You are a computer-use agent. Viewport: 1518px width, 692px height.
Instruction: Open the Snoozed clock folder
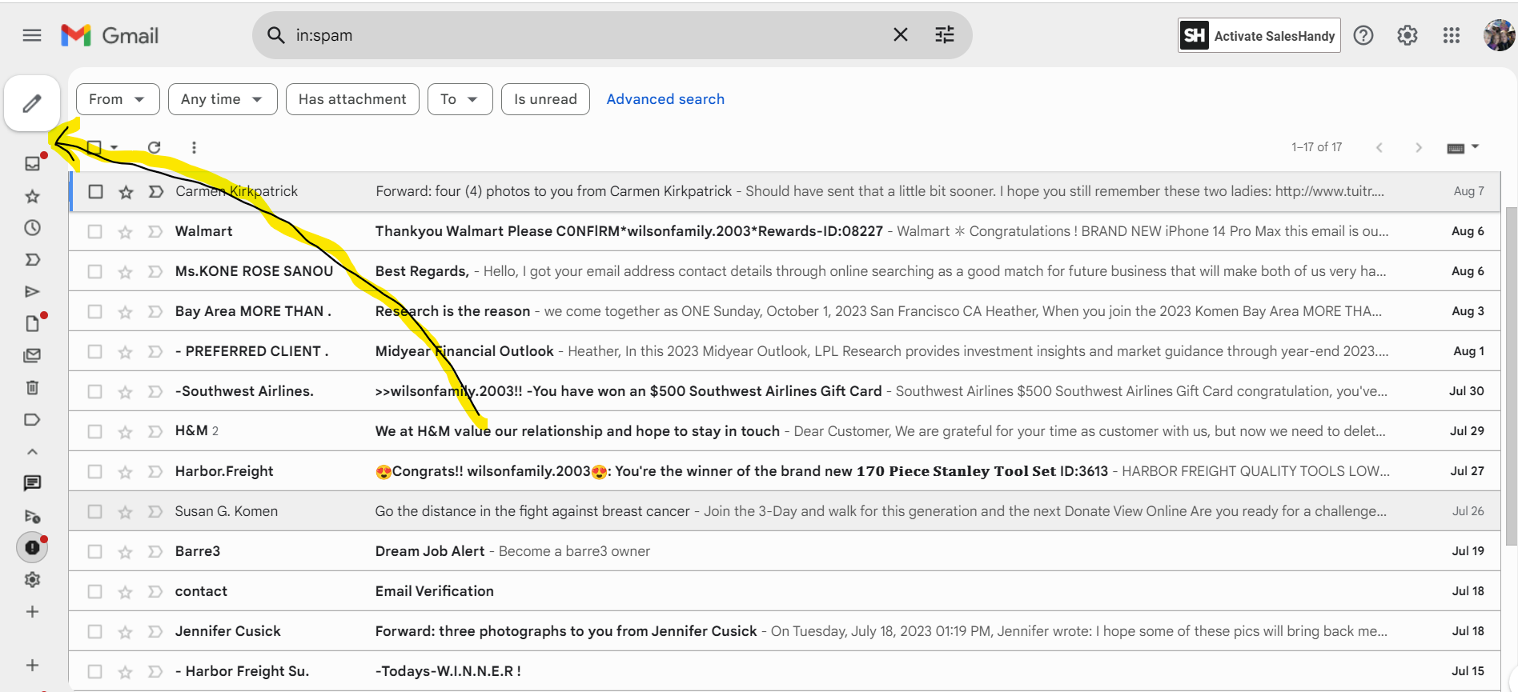[32, 228]
